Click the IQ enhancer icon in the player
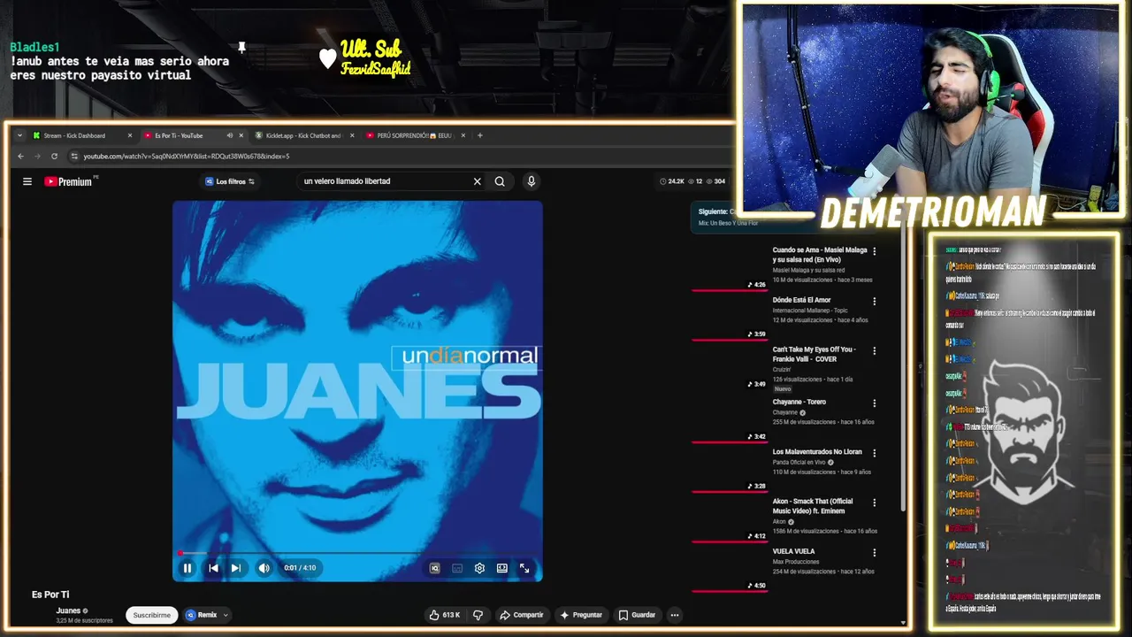This screenshot has height=637, width=1132. coord(434,568)
